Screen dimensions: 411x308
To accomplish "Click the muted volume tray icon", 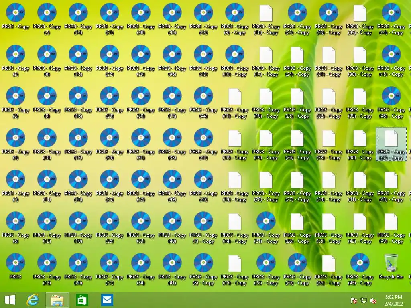I will [x=373, y=300].
